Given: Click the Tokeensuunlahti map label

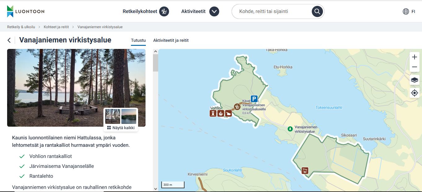Looking at the screenshot, I should pos(329,107).
